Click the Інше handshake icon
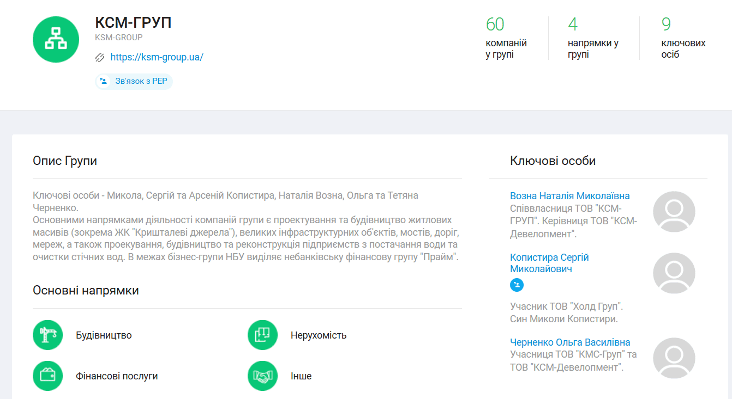 click(x=263, y=376)
